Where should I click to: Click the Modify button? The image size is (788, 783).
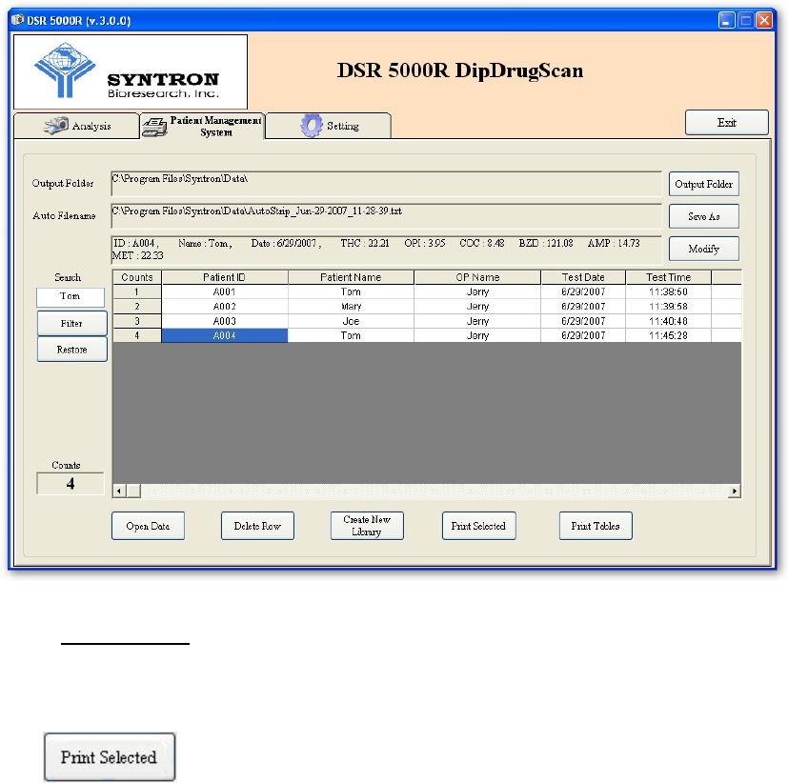click(703, 249)
